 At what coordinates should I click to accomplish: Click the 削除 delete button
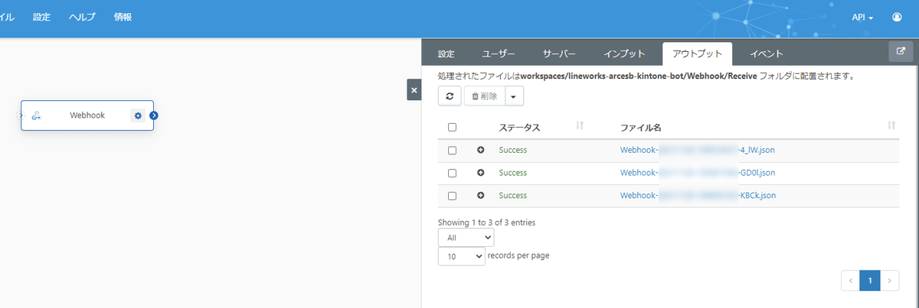[x=484, y=96]
